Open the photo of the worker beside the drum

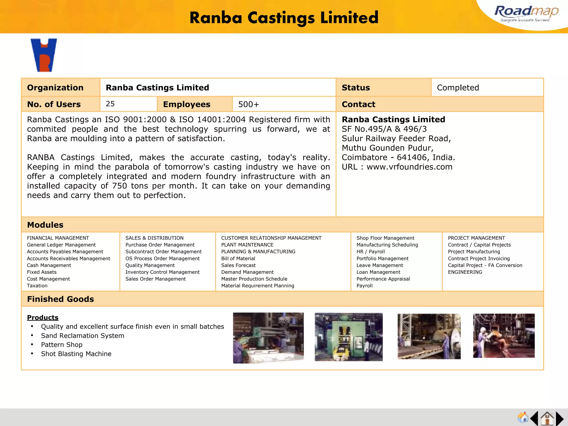click(x=429, y=336)
